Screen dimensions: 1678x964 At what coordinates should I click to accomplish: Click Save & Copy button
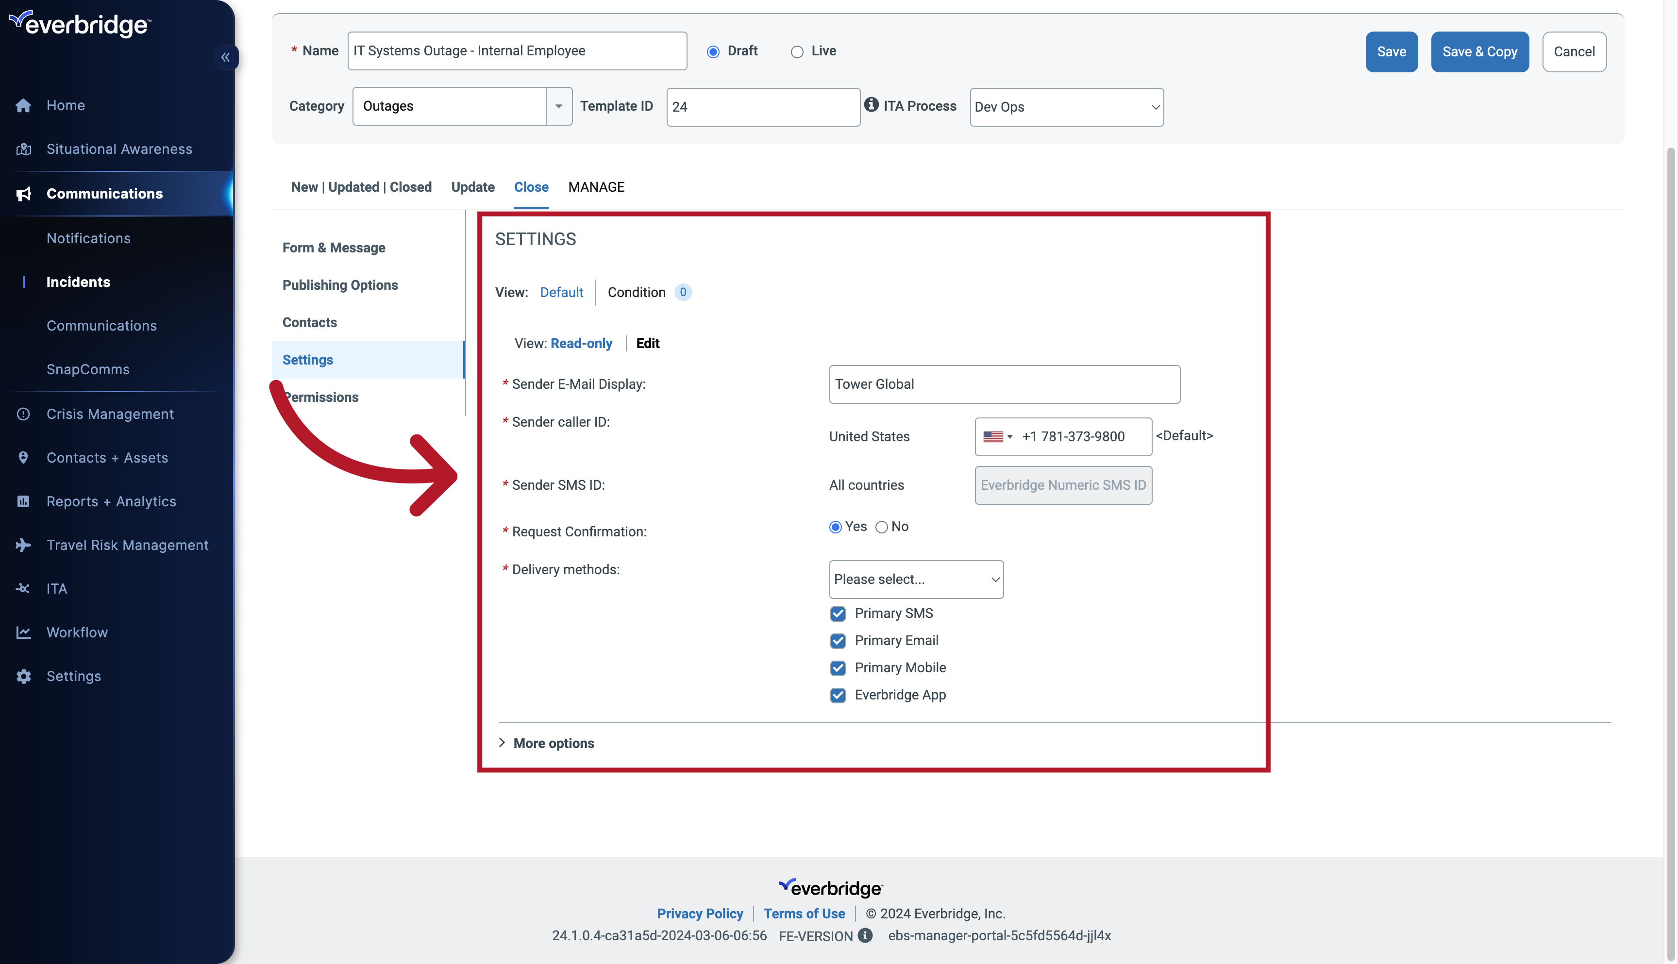click(1480, 50)
